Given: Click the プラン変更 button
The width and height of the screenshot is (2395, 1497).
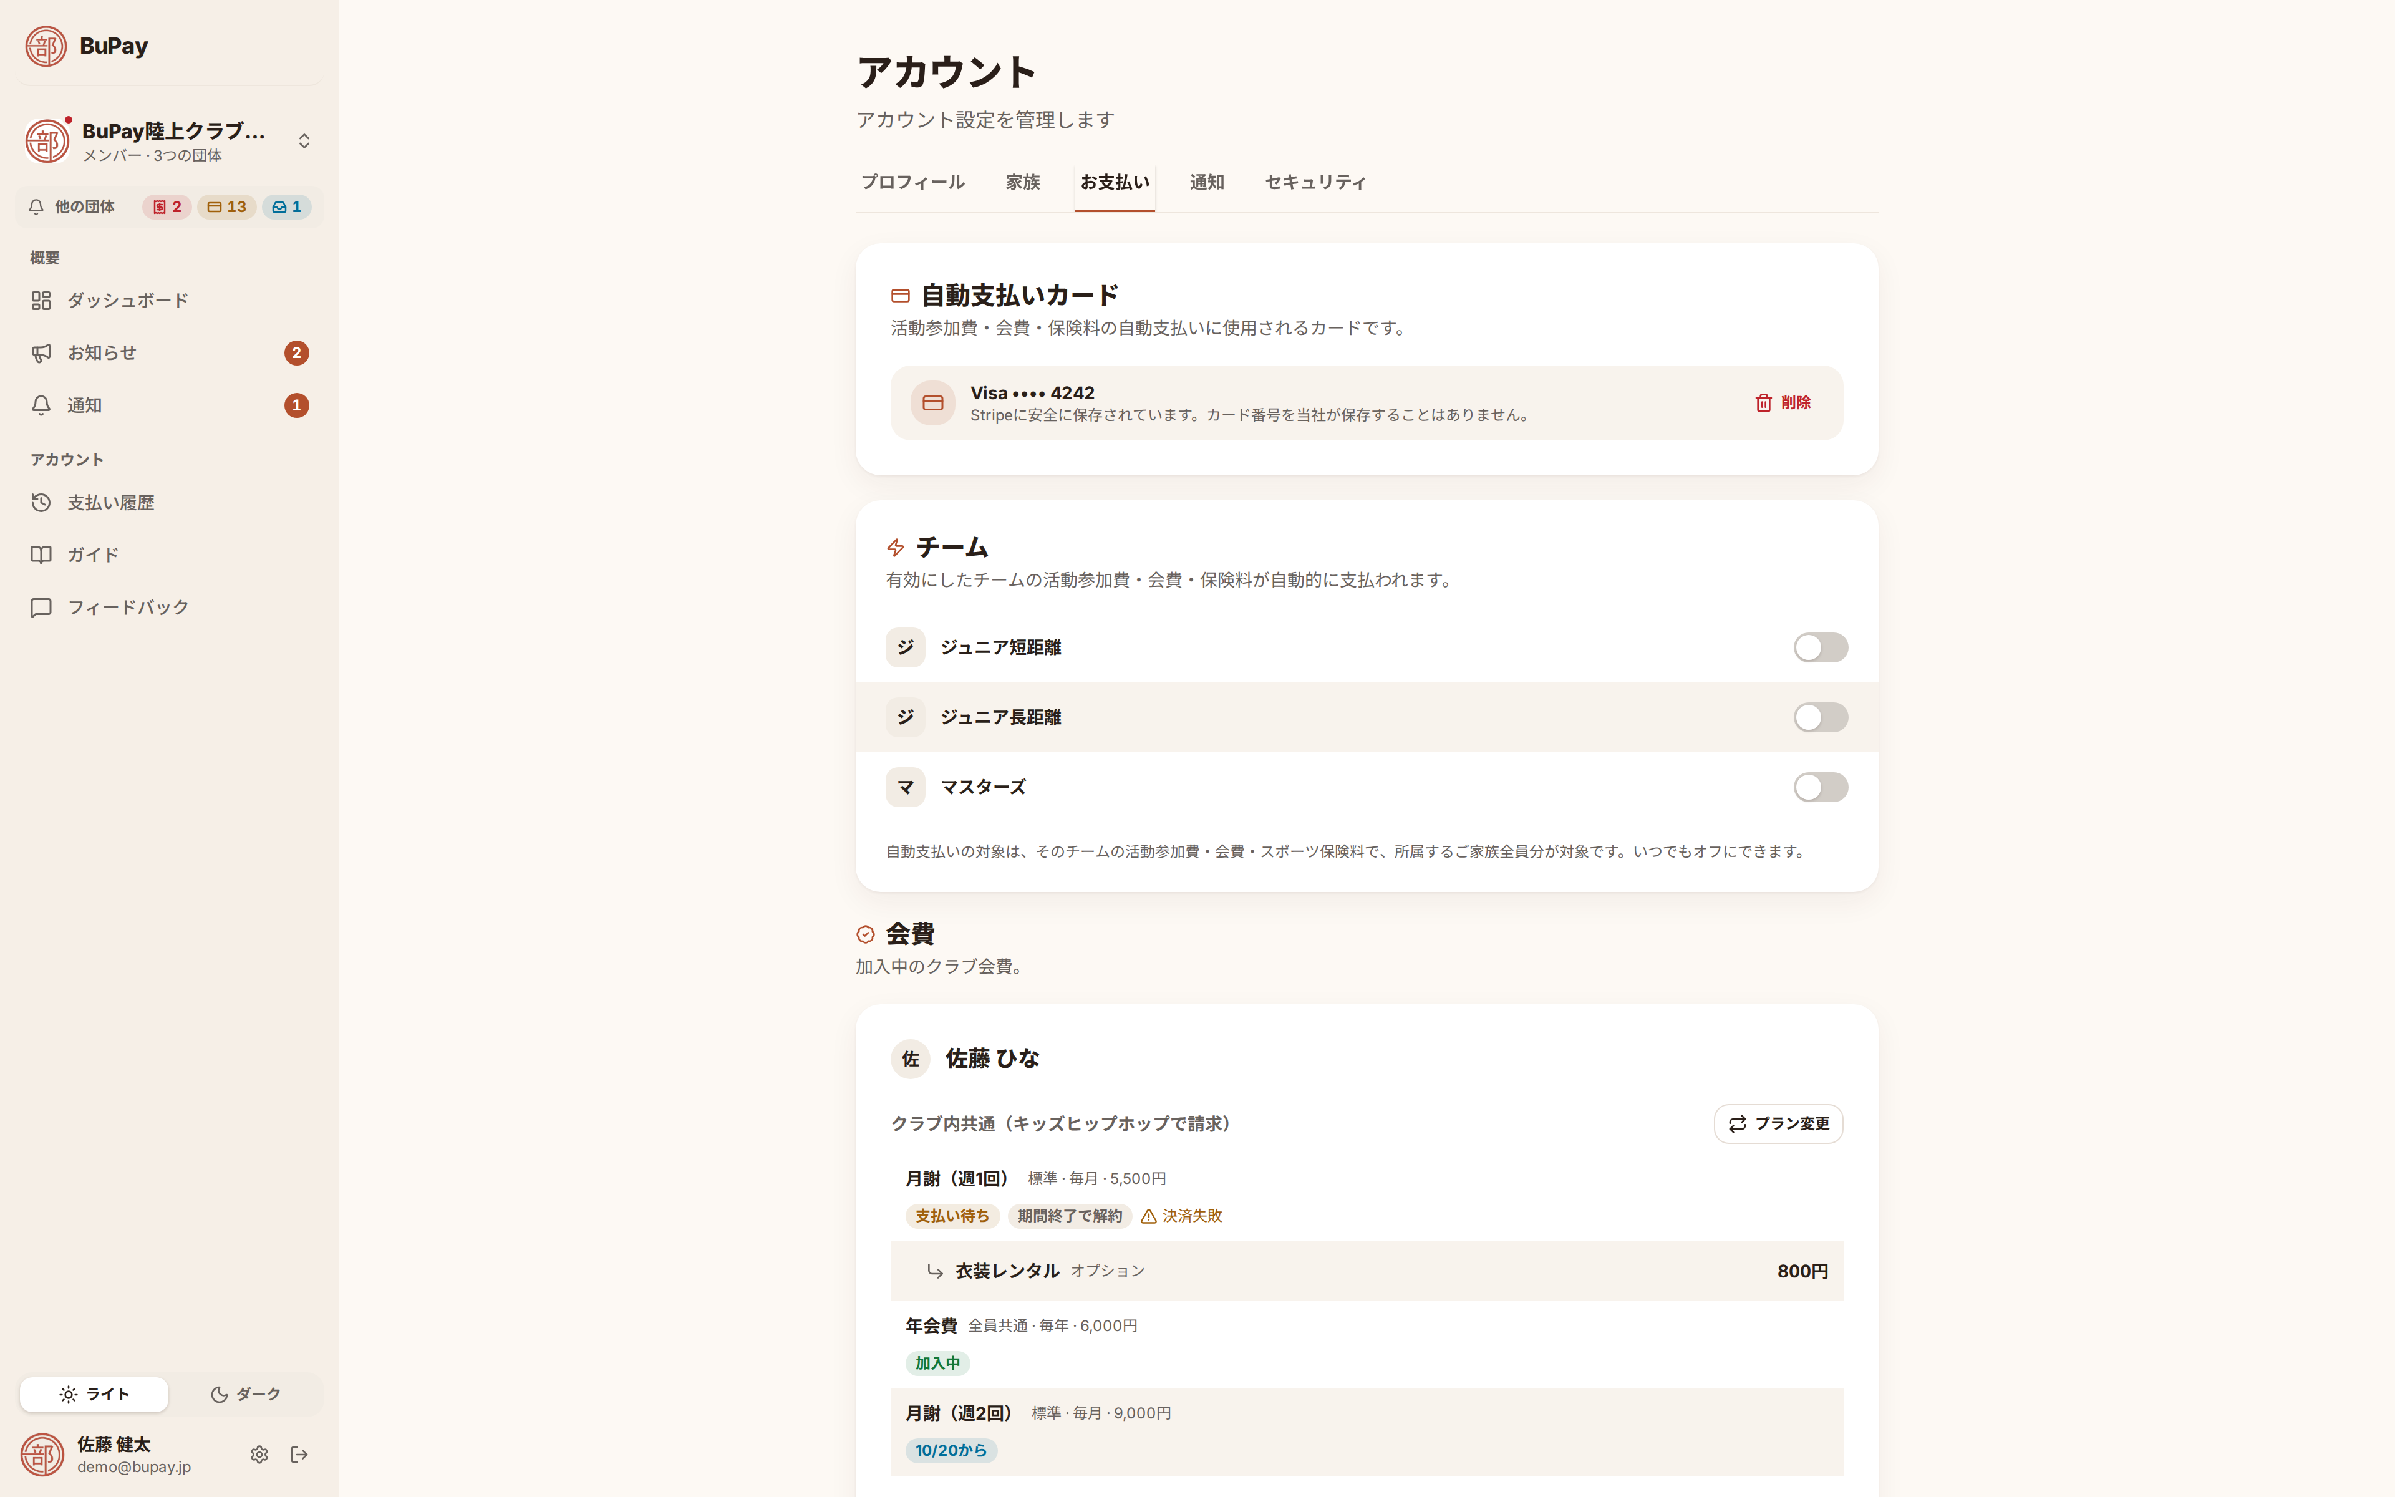Looking at the screenshot, I should [1778, 1124].
